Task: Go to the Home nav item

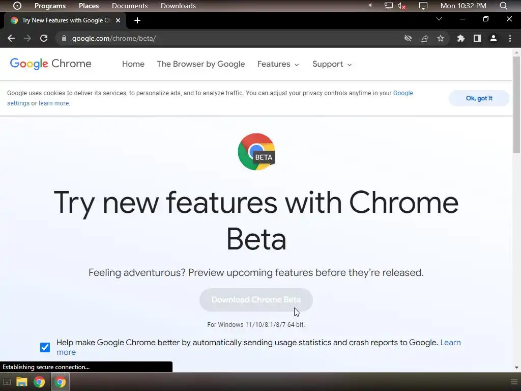Action: [x=133, y=64]
